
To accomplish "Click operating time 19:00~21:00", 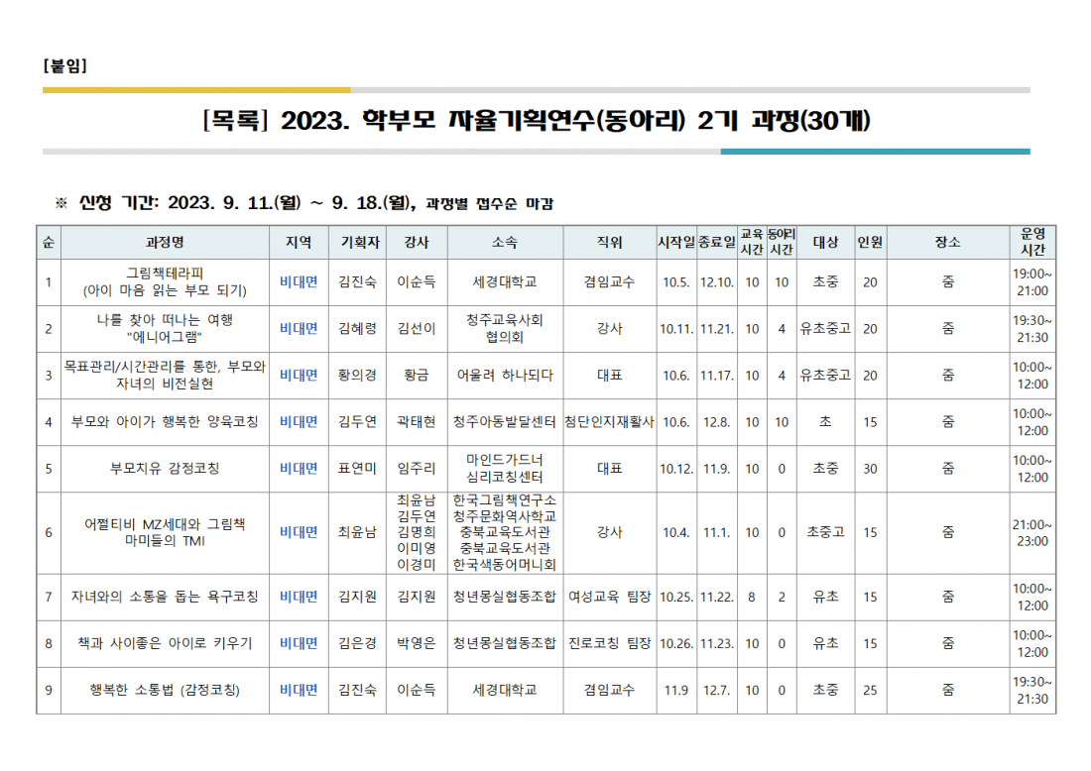I will point(1032,282).
